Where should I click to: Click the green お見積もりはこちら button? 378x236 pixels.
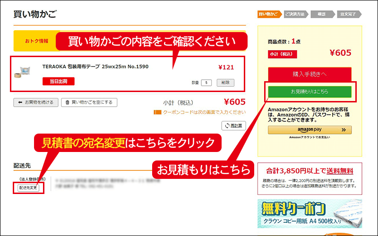click(309, 91)
